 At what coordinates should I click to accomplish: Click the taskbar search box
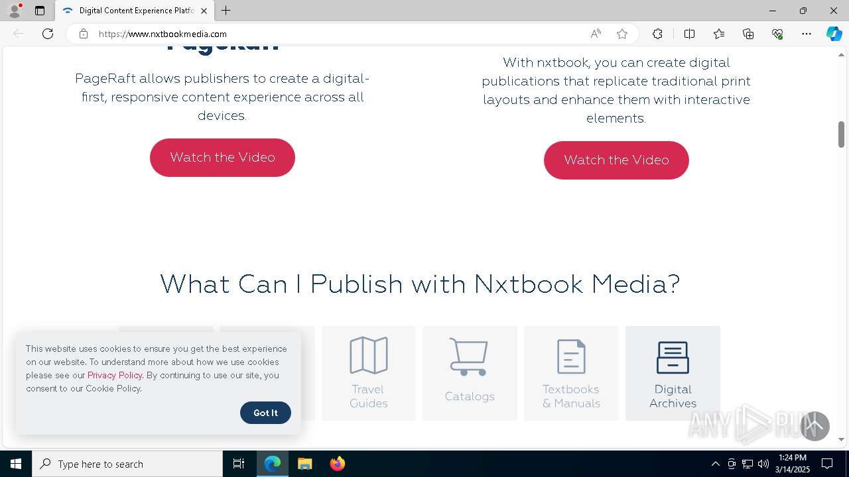[127, 464]
